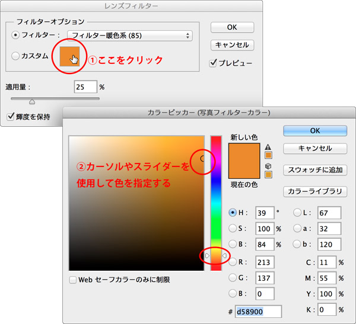Viewport: 356px width, 324px height.
Task: Select the カスタム radio button
Action: tap(16, 56)
